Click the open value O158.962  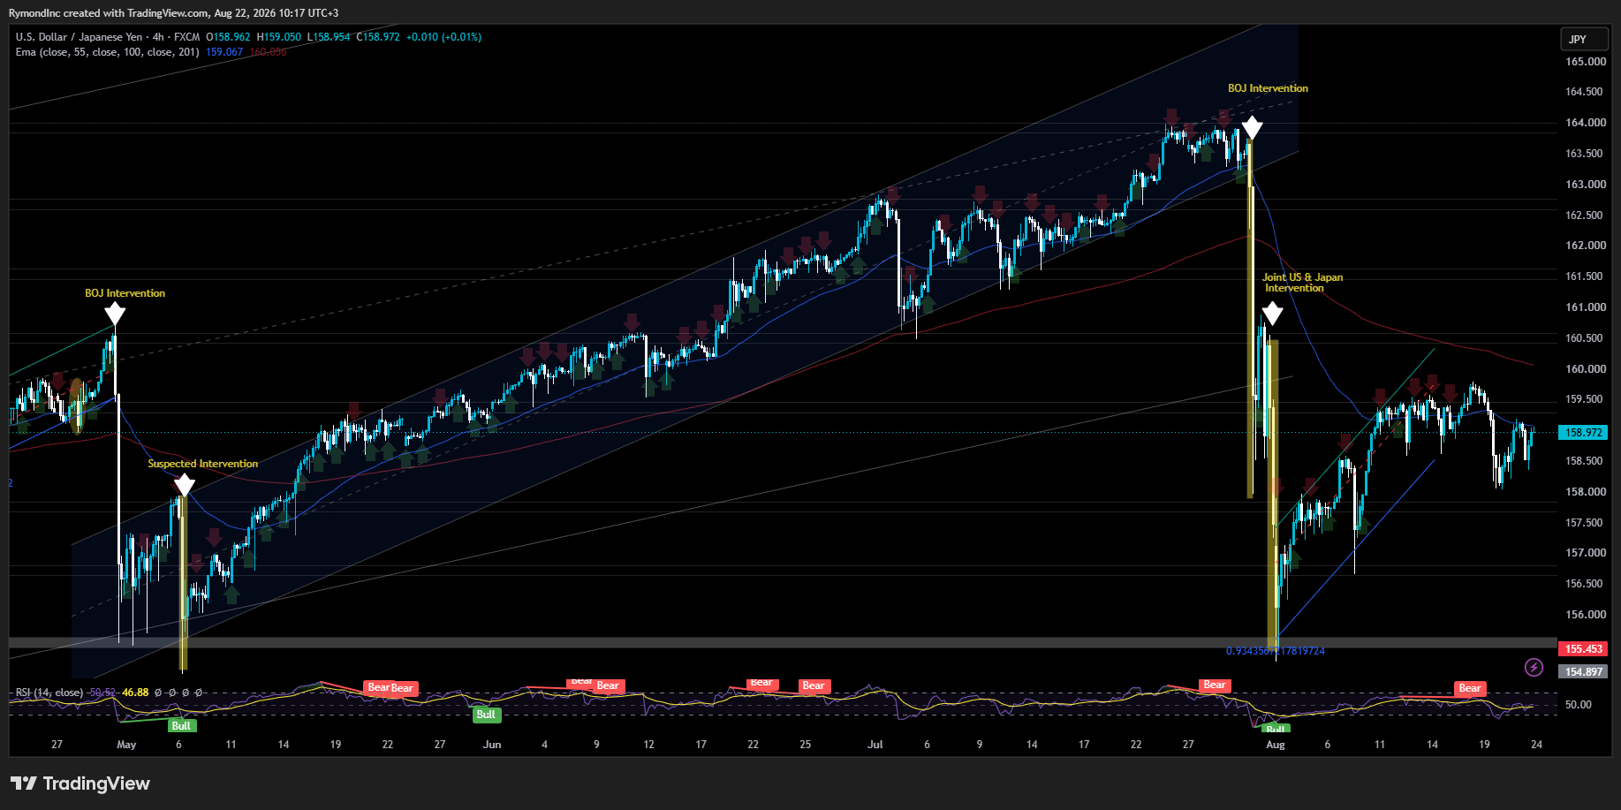229,37
